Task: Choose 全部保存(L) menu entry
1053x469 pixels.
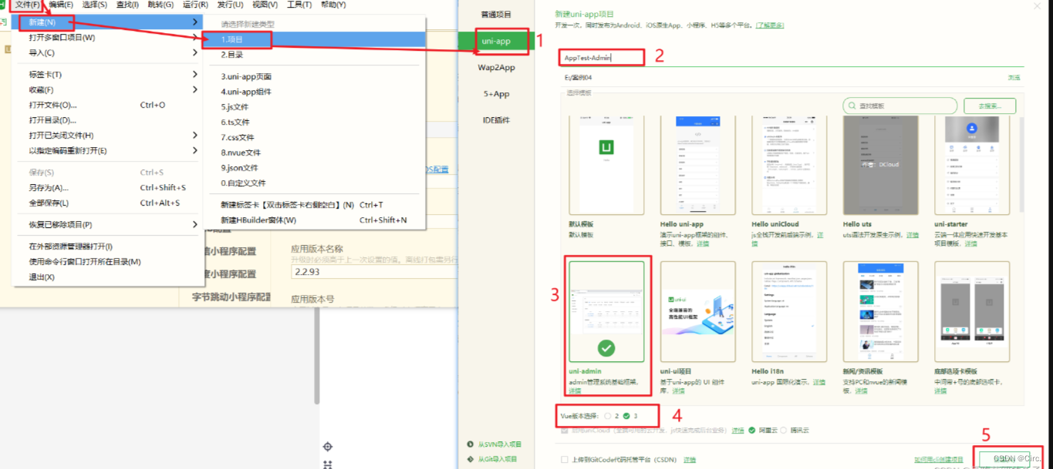Action: 109,203
